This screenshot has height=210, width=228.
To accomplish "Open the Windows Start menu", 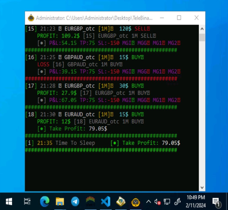I will pyautogui.click(x=9, y=201).
